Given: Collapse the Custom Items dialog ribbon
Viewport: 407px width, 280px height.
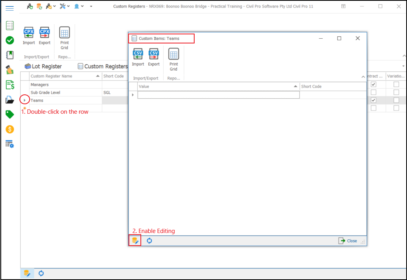Looking at the screenshot, I should pyautogui.click(x=363, y=77).
